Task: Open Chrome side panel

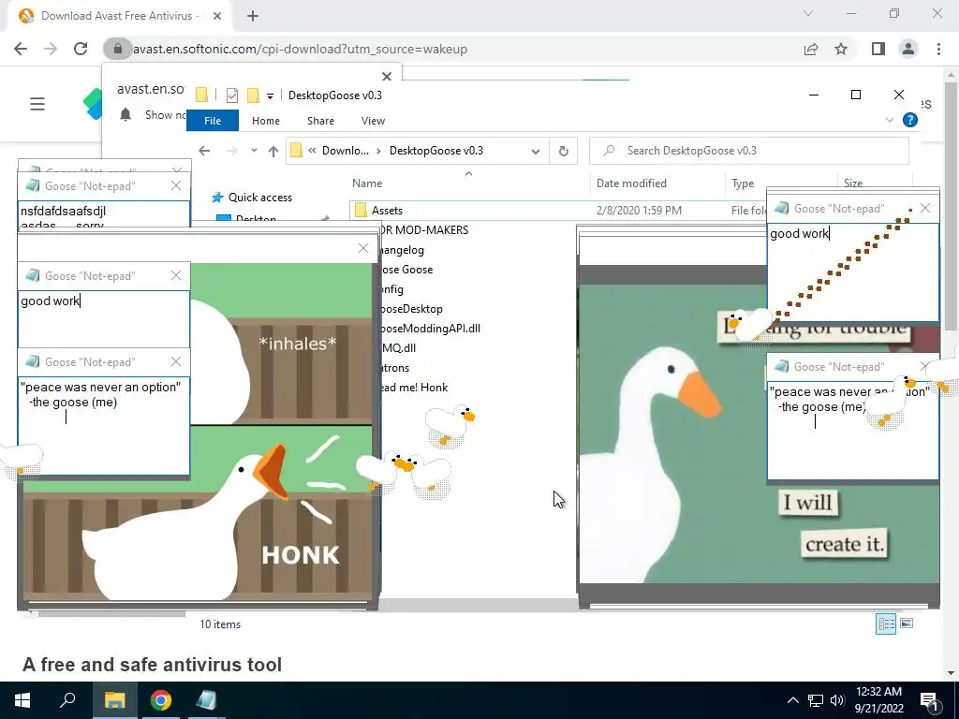Action: pos(878,49)
